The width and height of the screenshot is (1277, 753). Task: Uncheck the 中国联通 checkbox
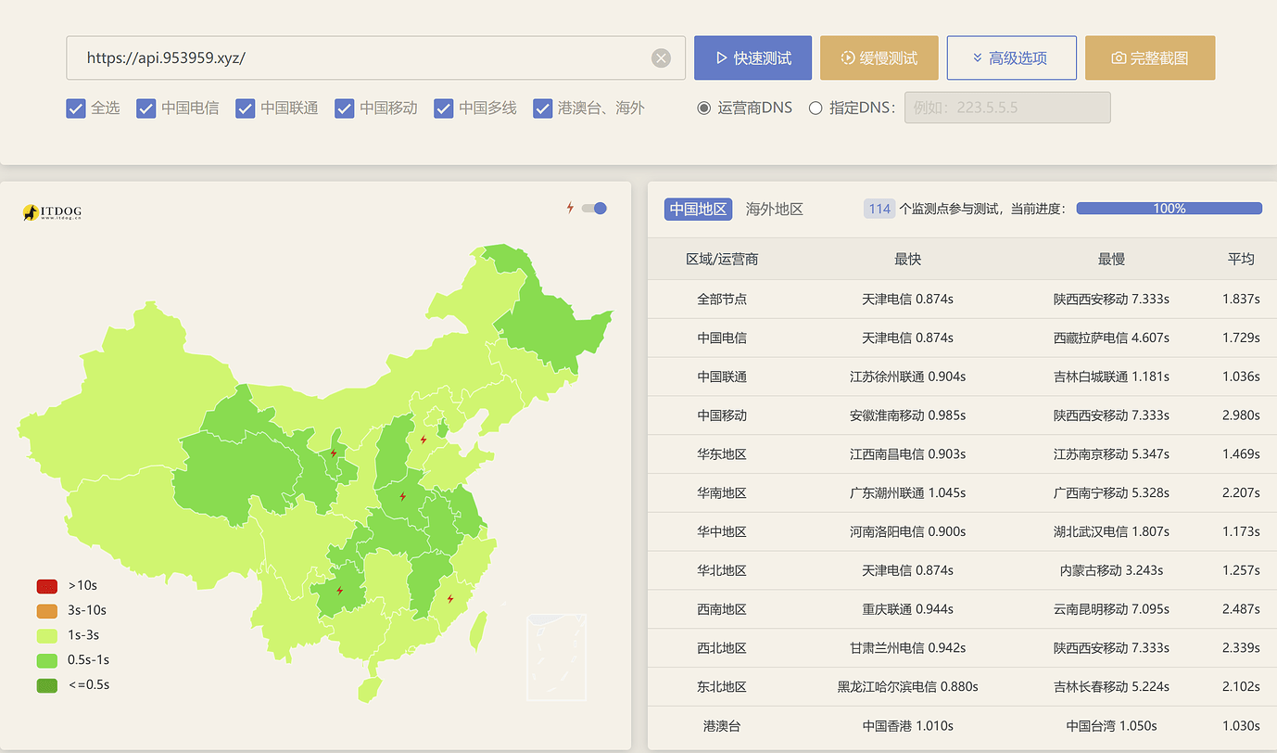point(245,108)
